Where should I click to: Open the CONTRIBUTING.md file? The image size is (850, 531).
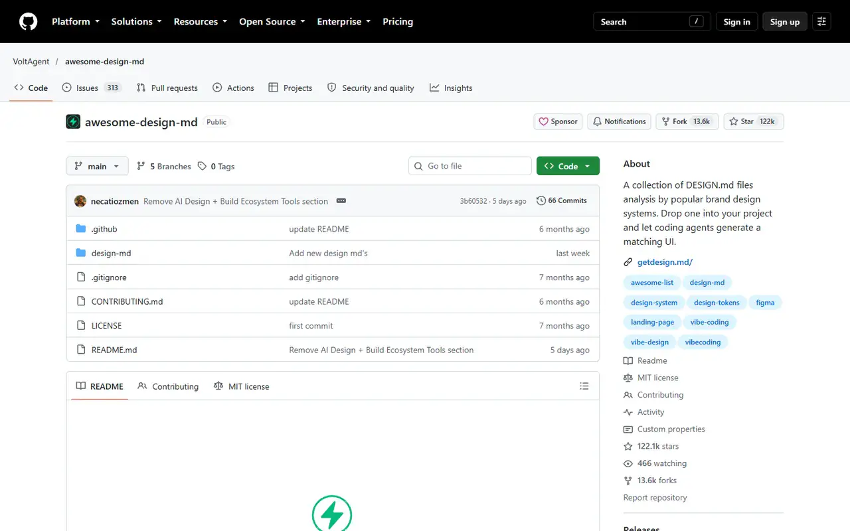tap(127, 301)
